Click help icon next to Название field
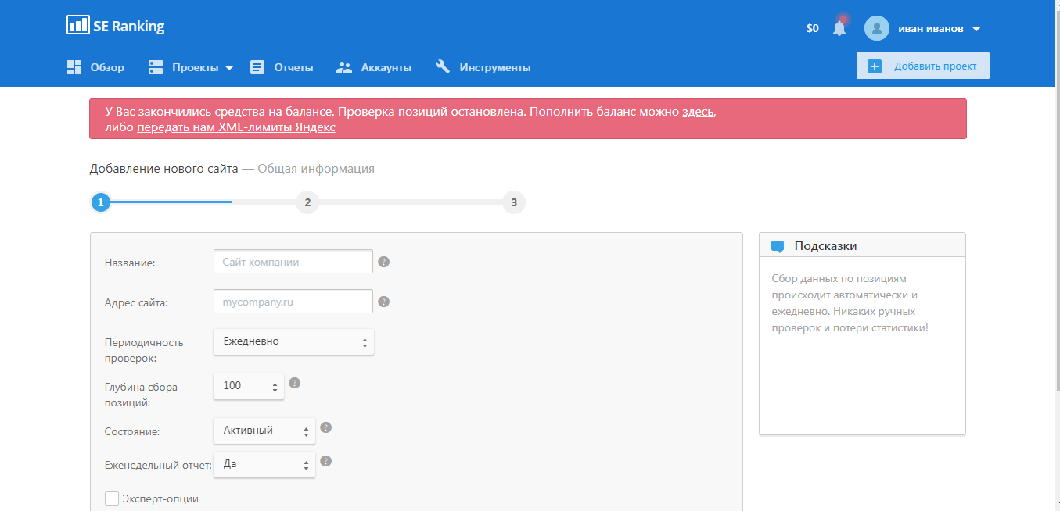This screenshot has height=511, width=1060. (383, 262)
